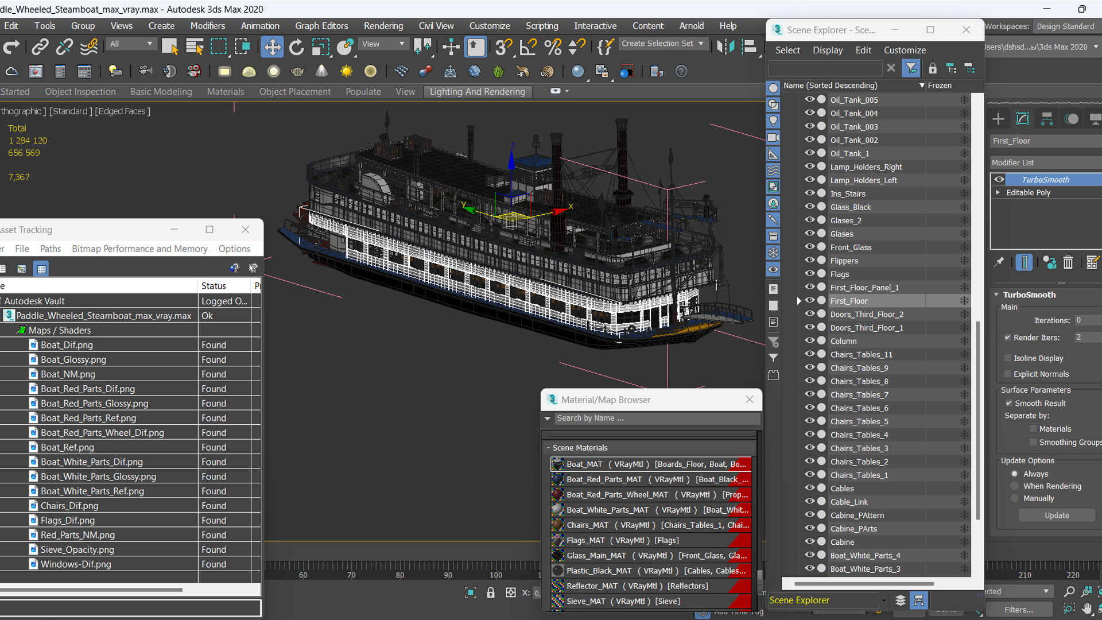Open the View reference coordinate dropdown
The image size is (1102, 620).
click(x=383, y=44)
